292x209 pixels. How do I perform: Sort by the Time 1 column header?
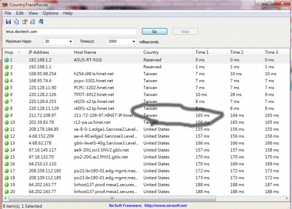[x=211, y=52]
